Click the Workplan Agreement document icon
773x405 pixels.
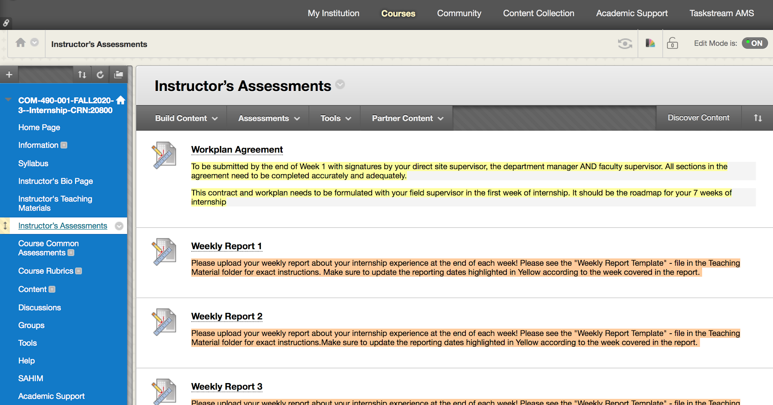click(x=164, y=154)
